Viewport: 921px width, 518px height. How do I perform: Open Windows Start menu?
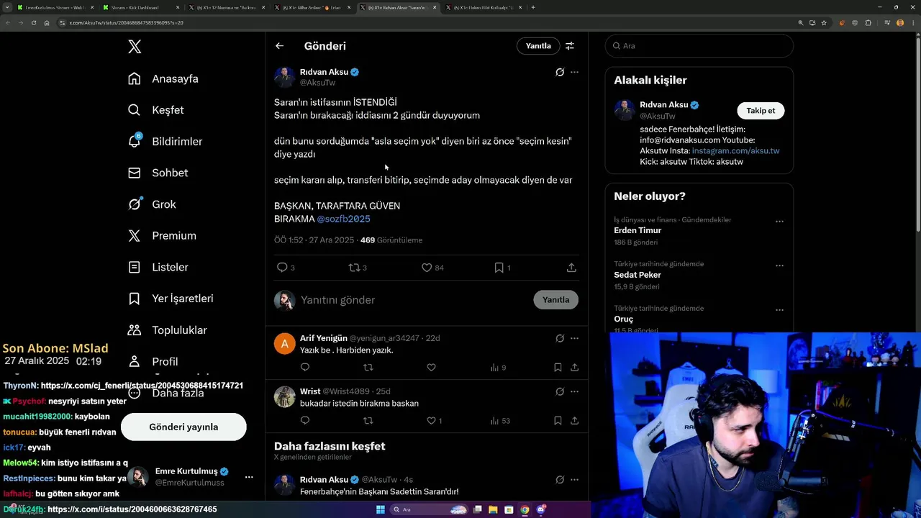click(x=381, y=510)
